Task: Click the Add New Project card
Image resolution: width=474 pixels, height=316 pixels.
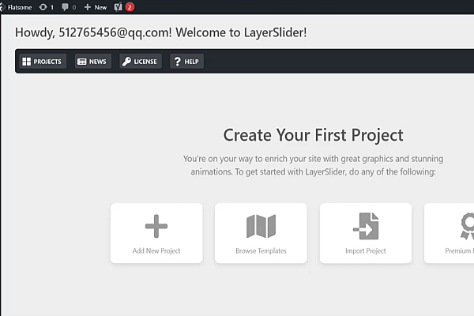Action: click(156, 233)
